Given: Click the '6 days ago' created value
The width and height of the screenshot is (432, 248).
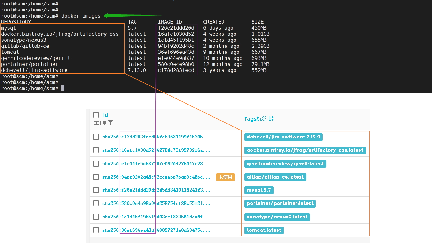Looking at the screenshot, I should click(x=218, y=28).
